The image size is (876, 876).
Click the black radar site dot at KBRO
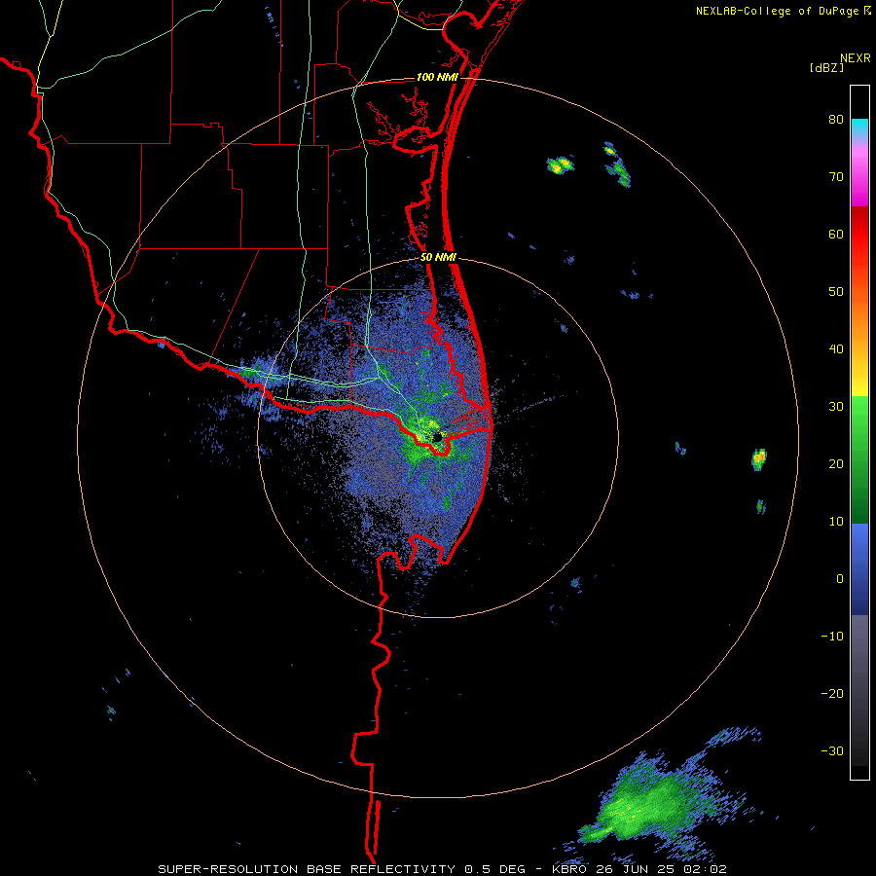(x=437, y=437)
